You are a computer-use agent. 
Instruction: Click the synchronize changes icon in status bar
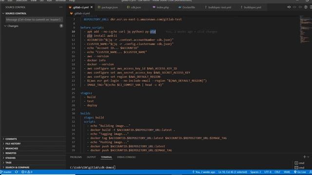(x=17, y=172)
